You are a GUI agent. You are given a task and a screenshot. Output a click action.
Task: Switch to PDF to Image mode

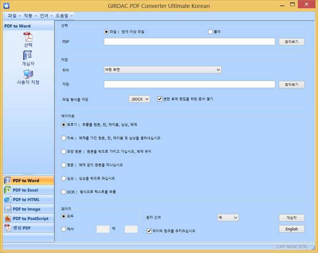pyautogui.click(x=29, y=209)
